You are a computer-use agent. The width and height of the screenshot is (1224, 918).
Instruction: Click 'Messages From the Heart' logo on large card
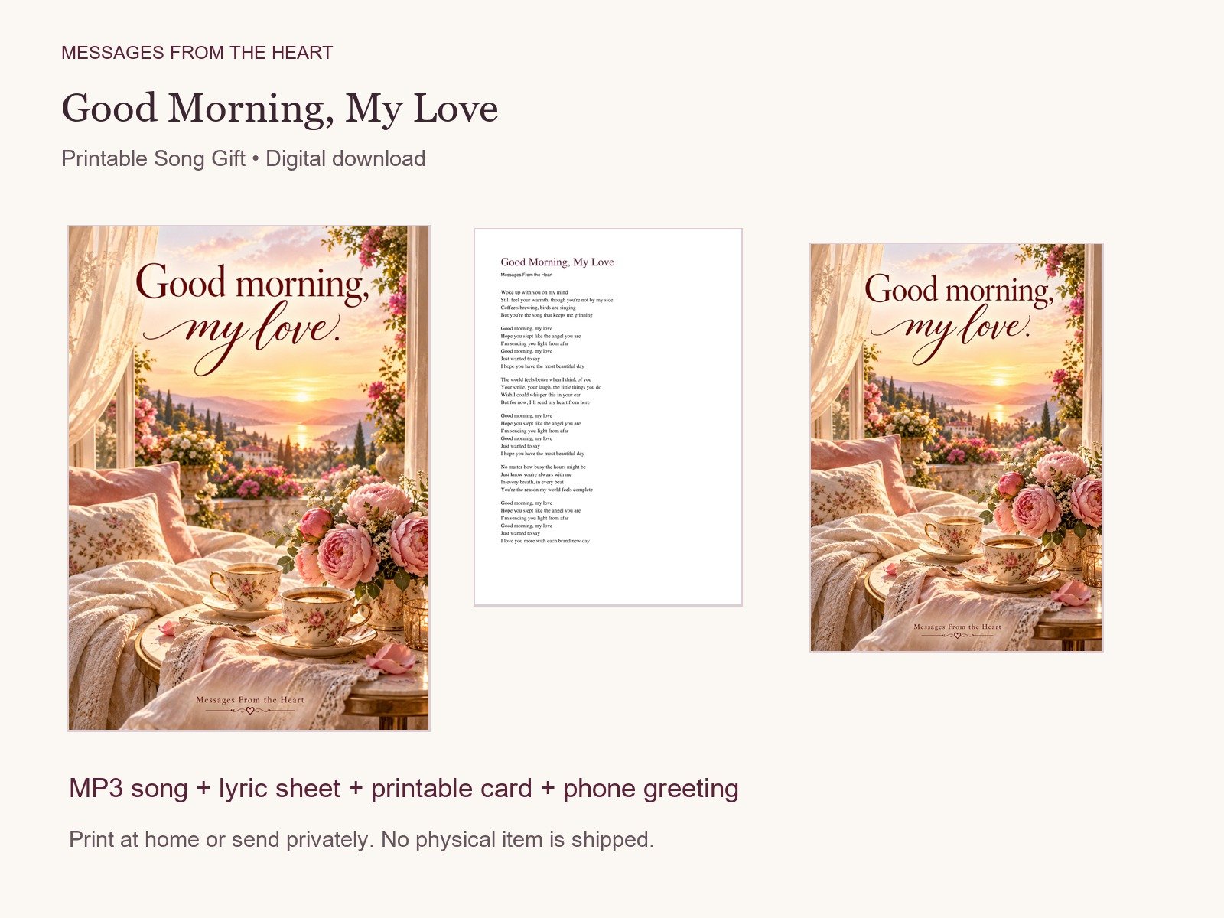coord(250,704)
